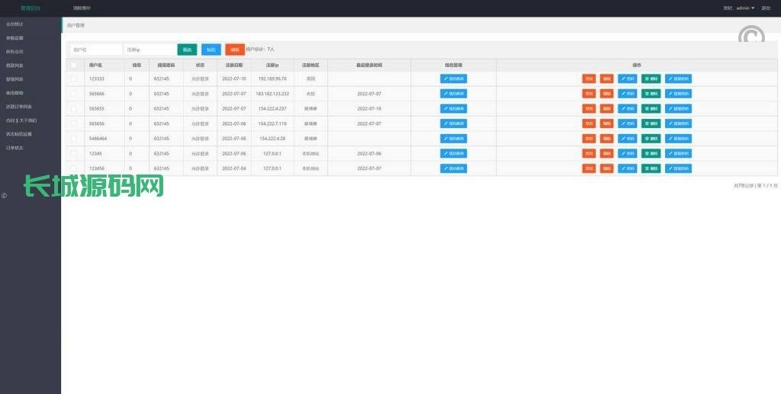Check the box for user 123333
Image resolution: width=781 pixels, height=394 pixels.
73,78
